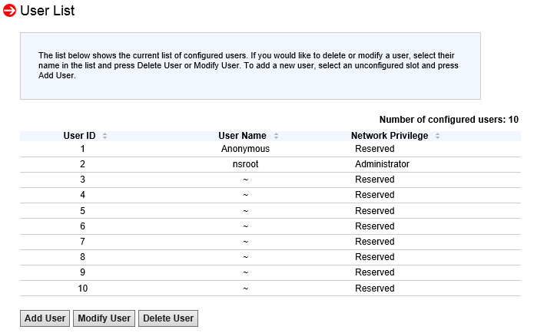Select the unconfigured slot with ID 7
This screenshot has height=333, width=534.
pyautogui.click(x=270, y=242)
